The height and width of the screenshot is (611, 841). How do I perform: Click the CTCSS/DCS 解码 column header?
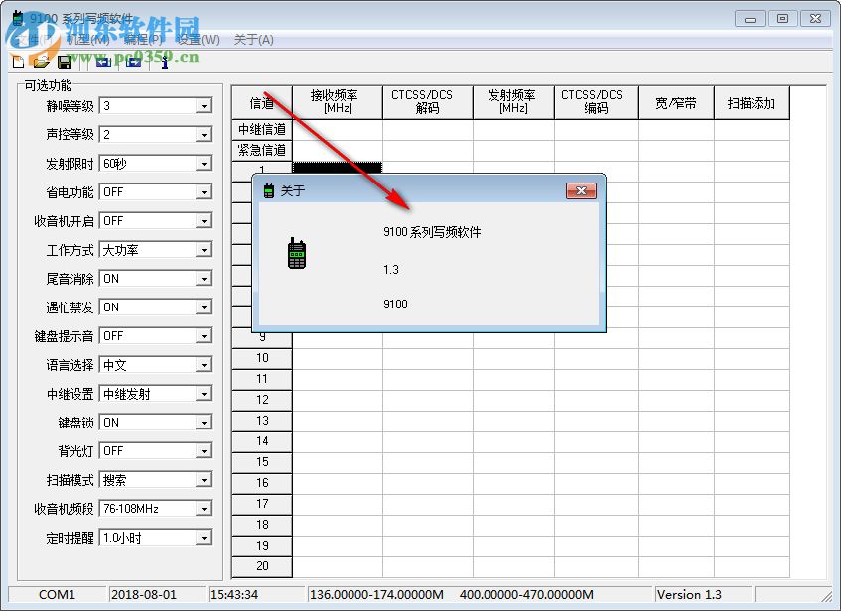click(x=428, y=102)
